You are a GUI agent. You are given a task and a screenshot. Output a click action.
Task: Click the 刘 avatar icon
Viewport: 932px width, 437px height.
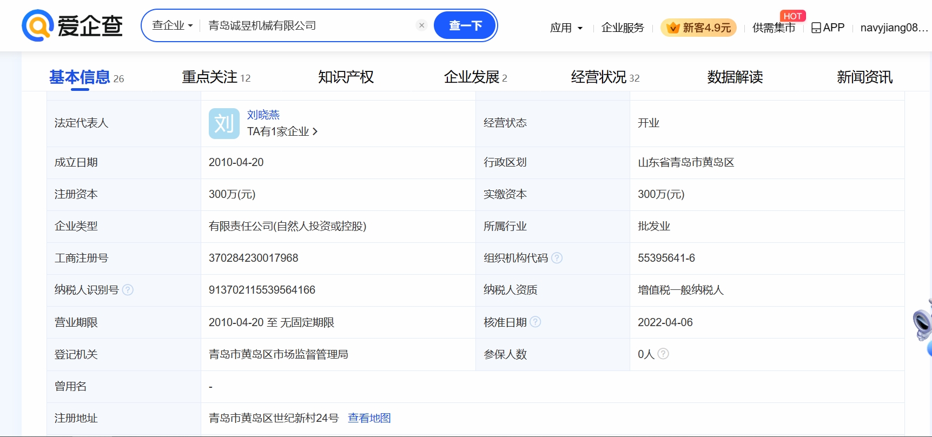(224, 123)
